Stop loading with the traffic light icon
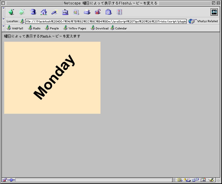 click(119, 12)
